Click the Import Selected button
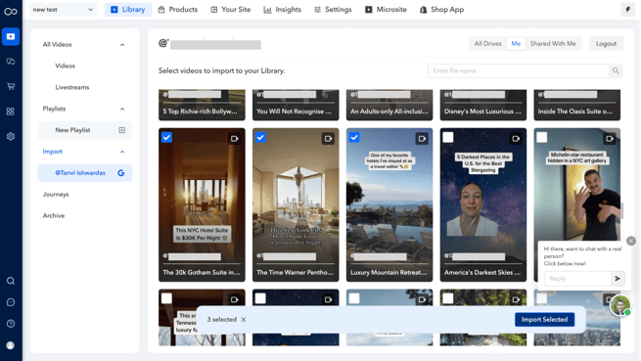Viewport: 641px width, 361px height. (x=544, y=319)
